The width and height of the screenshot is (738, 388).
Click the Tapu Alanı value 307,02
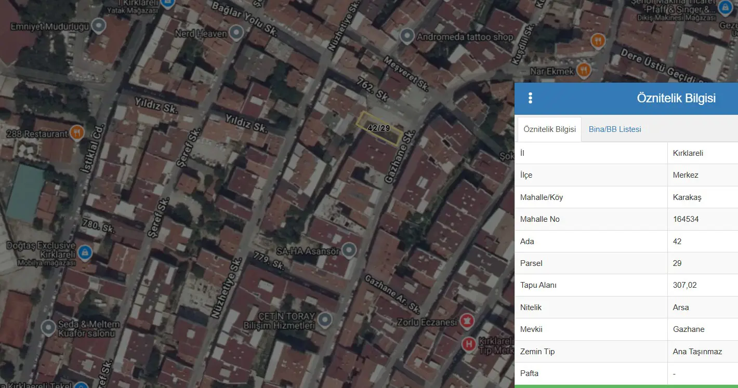(684, 285)
